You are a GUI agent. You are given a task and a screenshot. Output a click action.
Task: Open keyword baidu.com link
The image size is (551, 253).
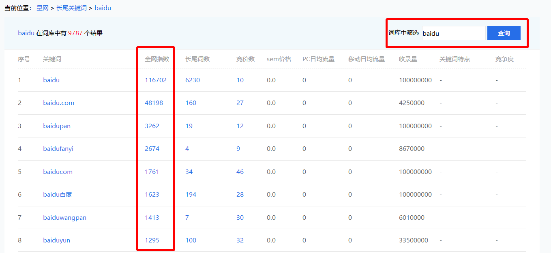pos(58,103)
